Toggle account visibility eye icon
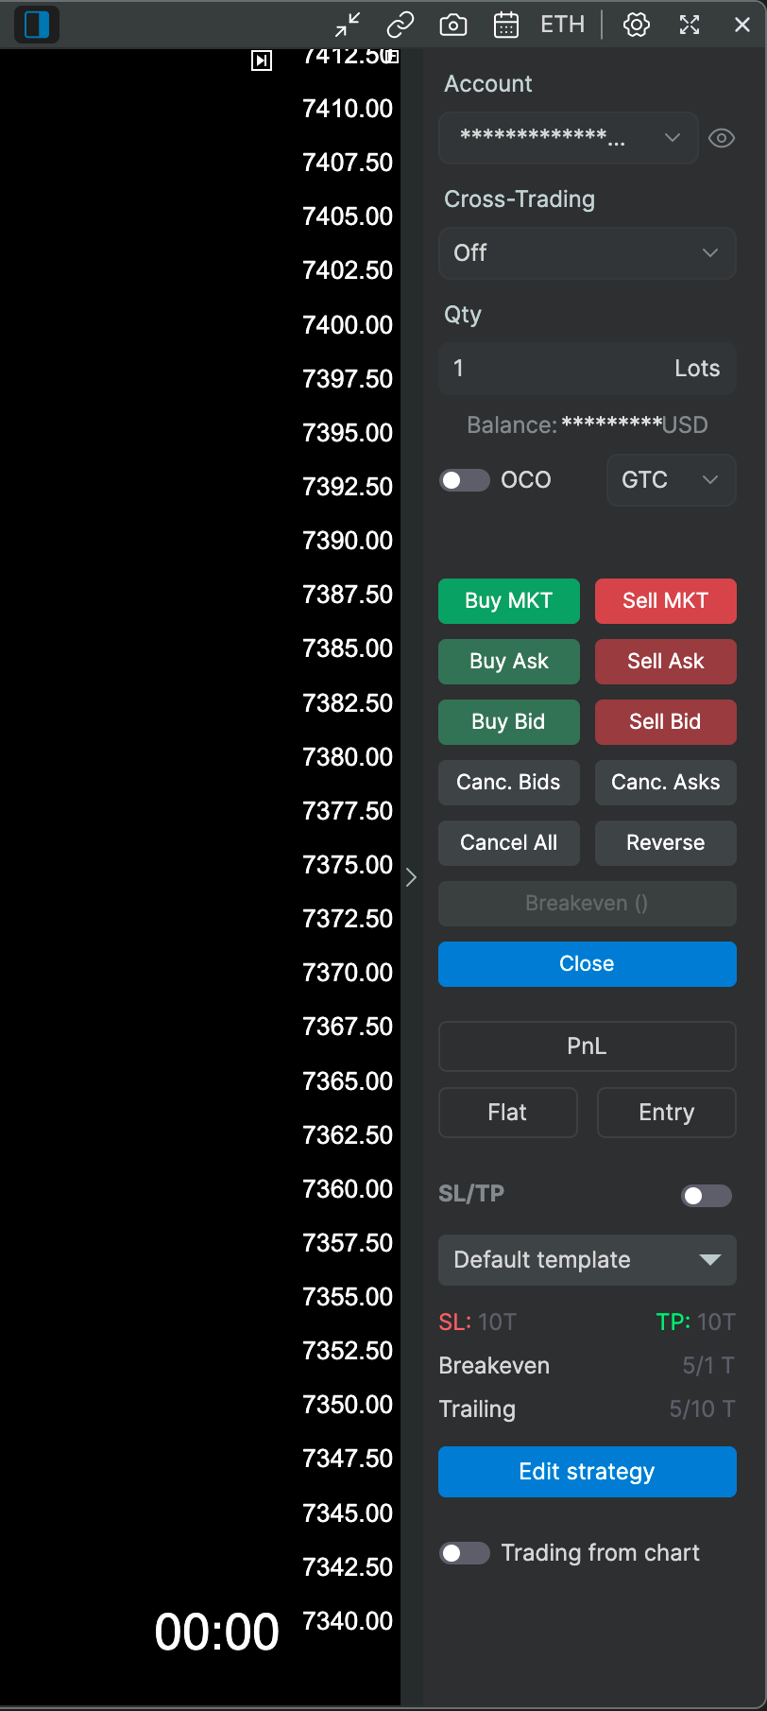Viewport: 767px width, 1711px height. pos(722,138)
